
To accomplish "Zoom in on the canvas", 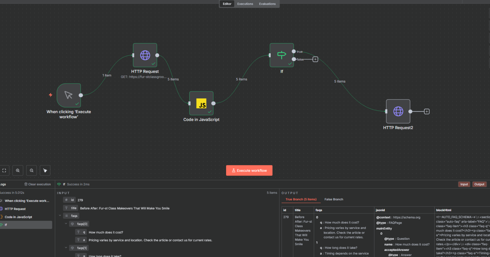I will tap(18, 170).
